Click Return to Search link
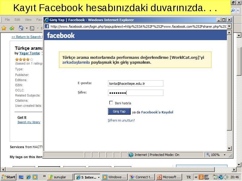The width and height of the screenshot is (242, 181). (x=27, y=37)
